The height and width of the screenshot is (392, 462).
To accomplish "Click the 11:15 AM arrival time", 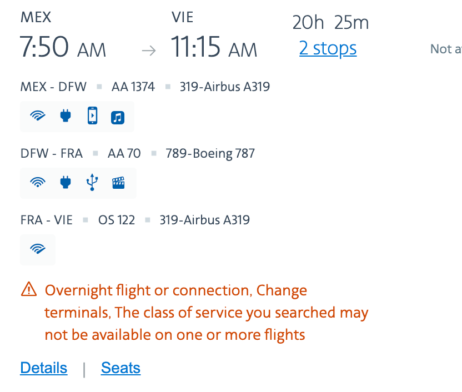I will point(214,47).
